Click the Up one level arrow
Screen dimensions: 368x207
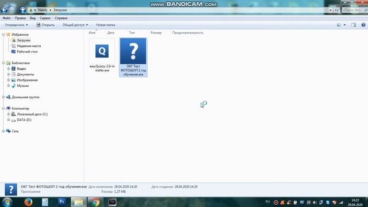pyautogui.click(x=23, y=10)
